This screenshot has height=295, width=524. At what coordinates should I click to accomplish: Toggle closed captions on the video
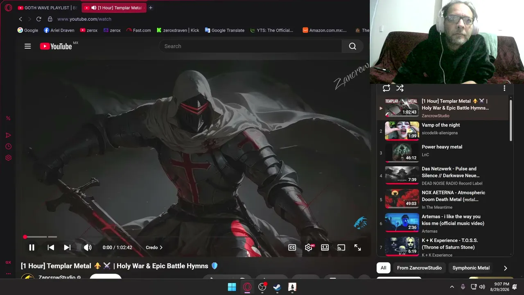tap(292, 247)
